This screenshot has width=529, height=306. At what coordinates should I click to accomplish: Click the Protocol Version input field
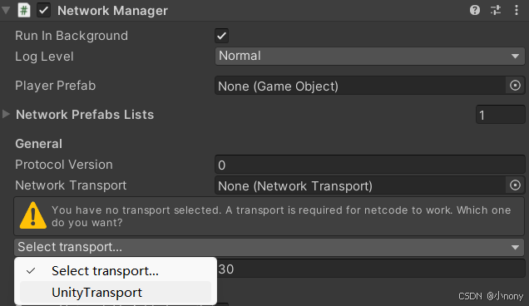coord(370,165)
